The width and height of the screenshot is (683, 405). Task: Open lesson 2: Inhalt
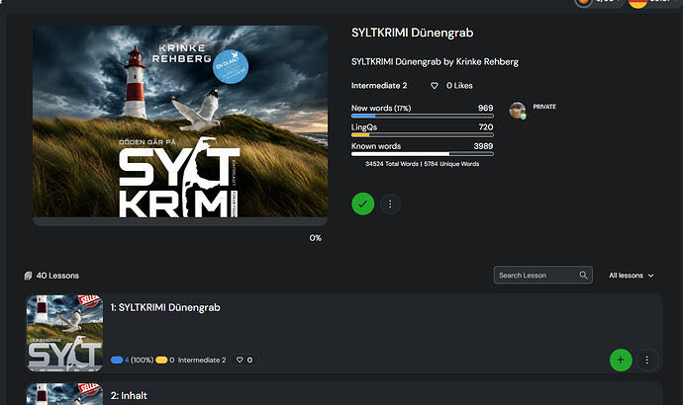coord(129,396)
